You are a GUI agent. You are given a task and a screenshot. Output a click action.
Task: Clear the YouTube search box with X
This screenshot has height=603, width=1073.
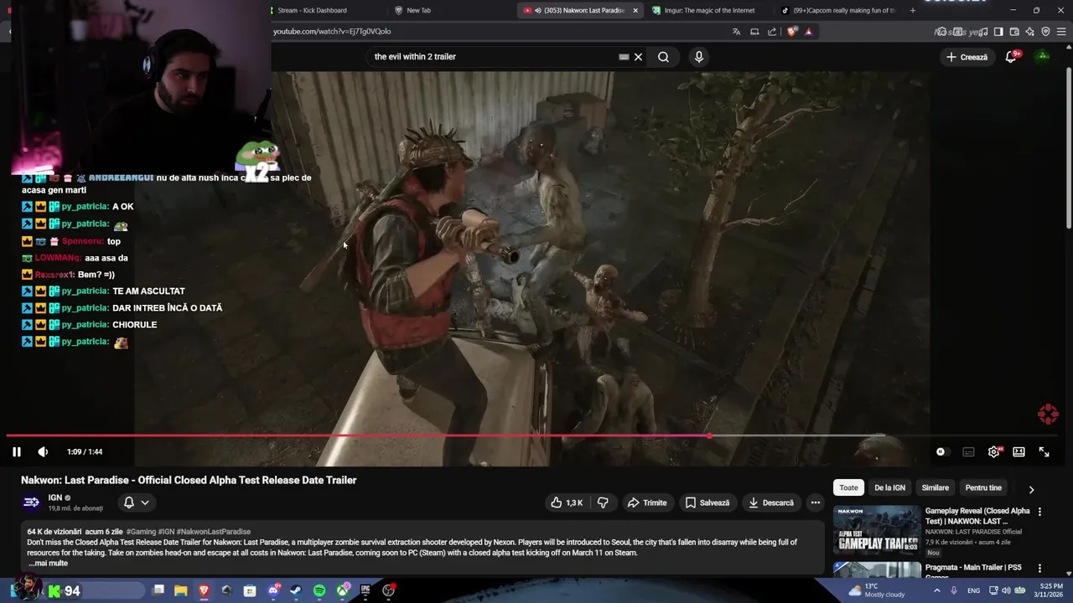click(638, 57)
